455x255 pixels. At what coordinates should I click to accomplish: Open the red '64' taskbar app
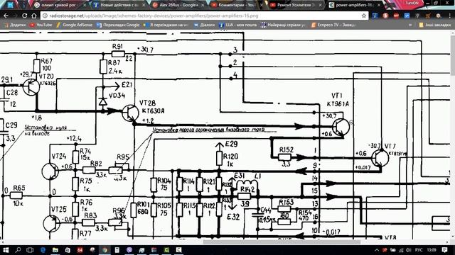pyautogui.click(x=80, y=250)
